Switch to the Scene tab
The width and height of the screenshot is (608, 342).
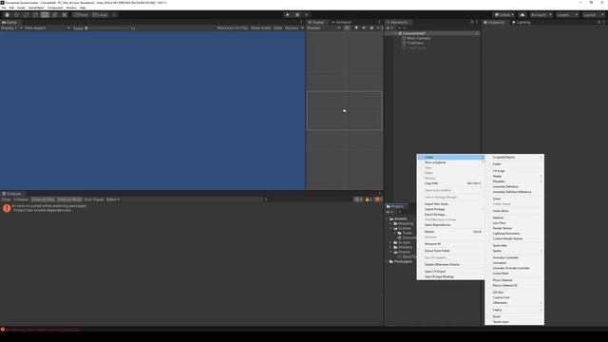click(x=316, y=23)
